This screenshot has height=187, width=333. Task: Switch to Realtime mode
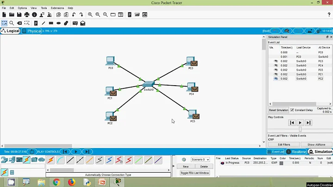(x=296, y=151)
